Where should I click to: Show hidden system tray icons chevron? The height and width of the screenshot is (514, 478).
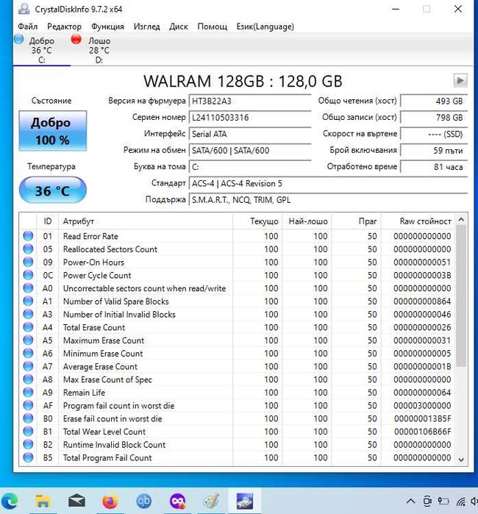point(410,501)
